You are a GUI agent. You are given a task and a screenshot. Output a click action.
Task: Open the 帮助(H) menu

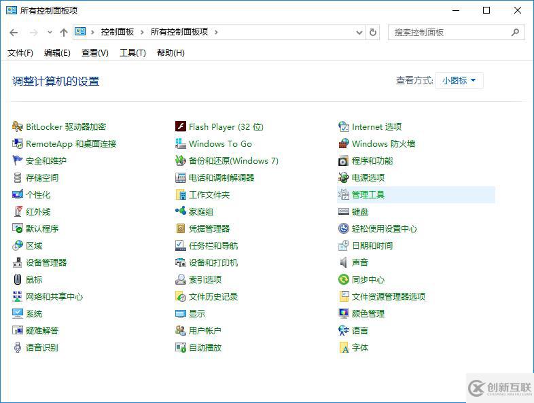click(x=171, y=53)
